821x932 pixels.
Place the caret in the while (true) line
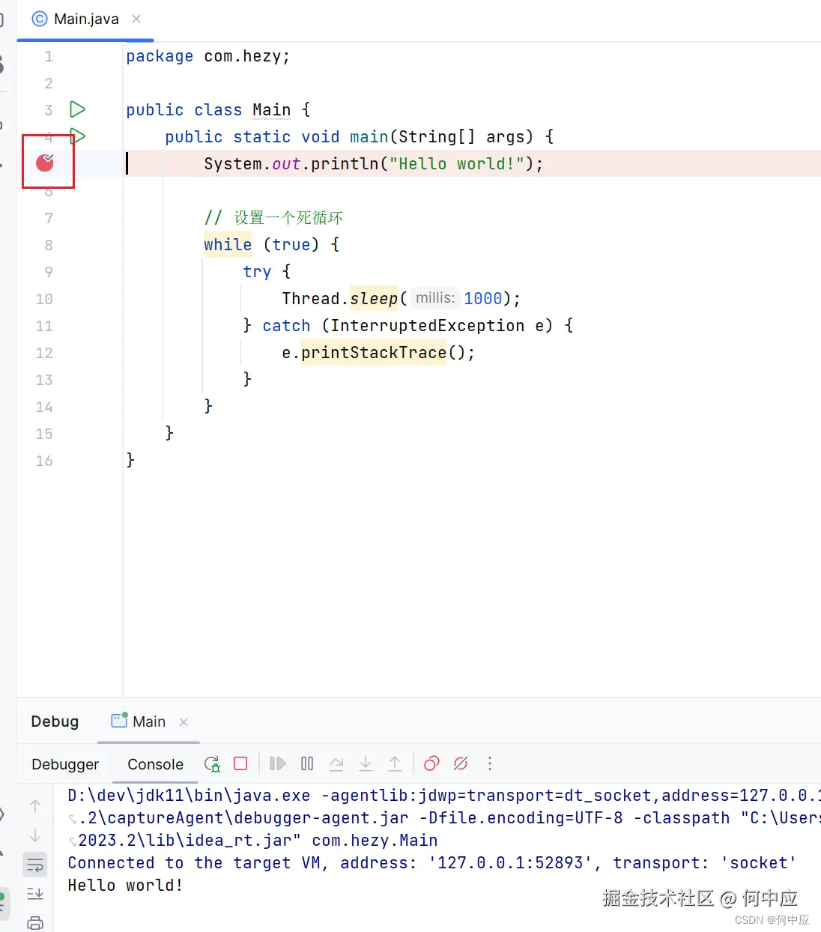pos(271,244)
